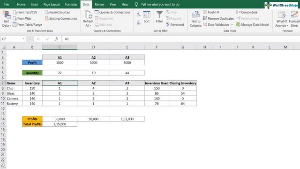
Task: Expand the Get Data dropdown arrow
Action: tap(10, 26)
